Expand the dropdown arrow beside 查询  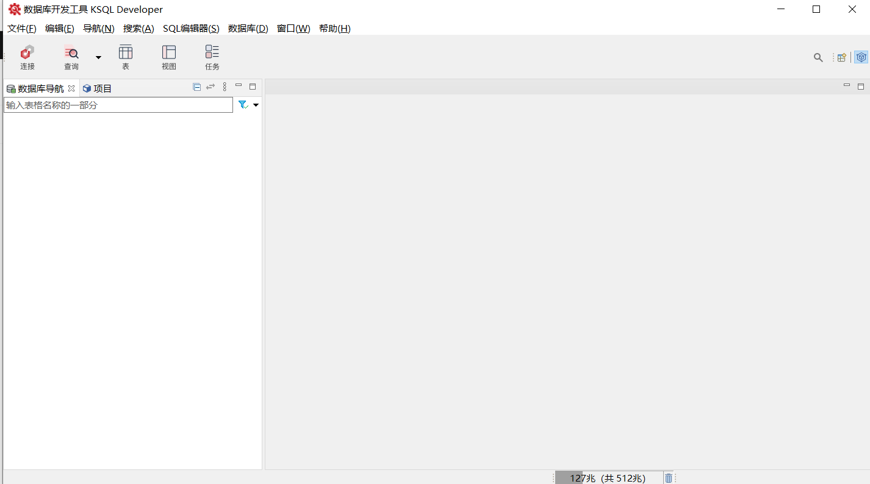coord(98,57)
